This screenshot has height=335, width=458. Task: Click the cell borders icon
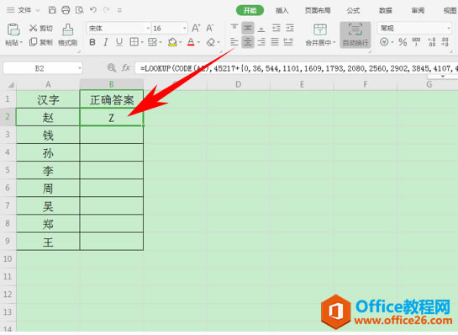coord(134,42)
